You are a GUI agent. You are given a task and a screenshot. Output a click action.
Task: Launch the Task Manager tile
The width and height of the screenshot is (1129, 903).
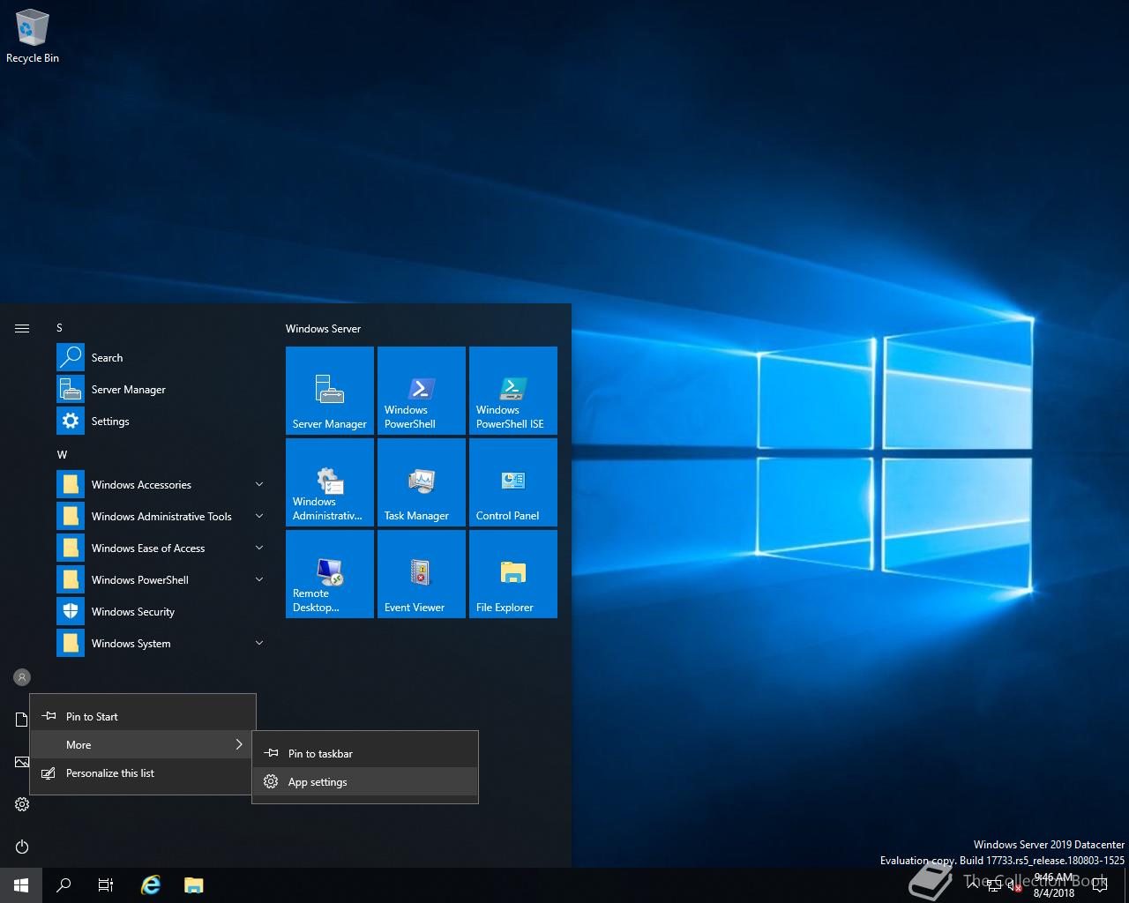[x=422, y=482]
